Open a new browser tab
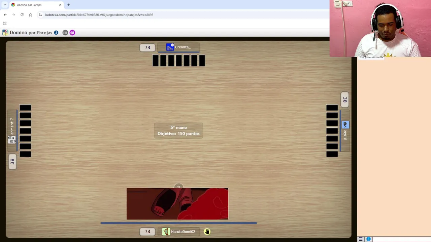Screen dimensions: 431x242 click(x=68, y=5)
